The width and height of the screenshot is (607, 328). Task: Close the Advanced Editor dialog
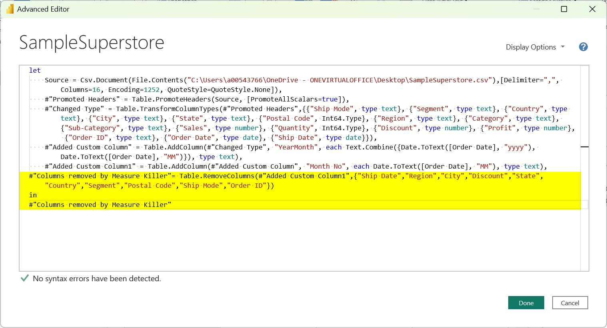pos(592,9)
